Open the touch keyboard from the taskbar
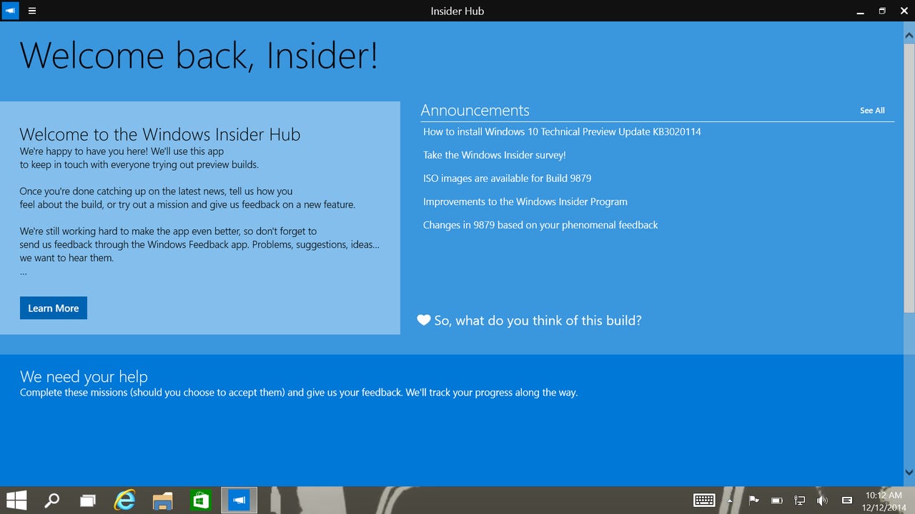 704,500
